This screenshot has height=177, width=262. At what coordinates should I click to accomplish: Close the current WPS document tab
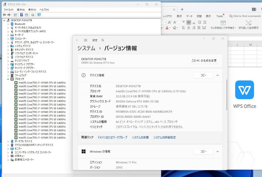pos(174,10)
